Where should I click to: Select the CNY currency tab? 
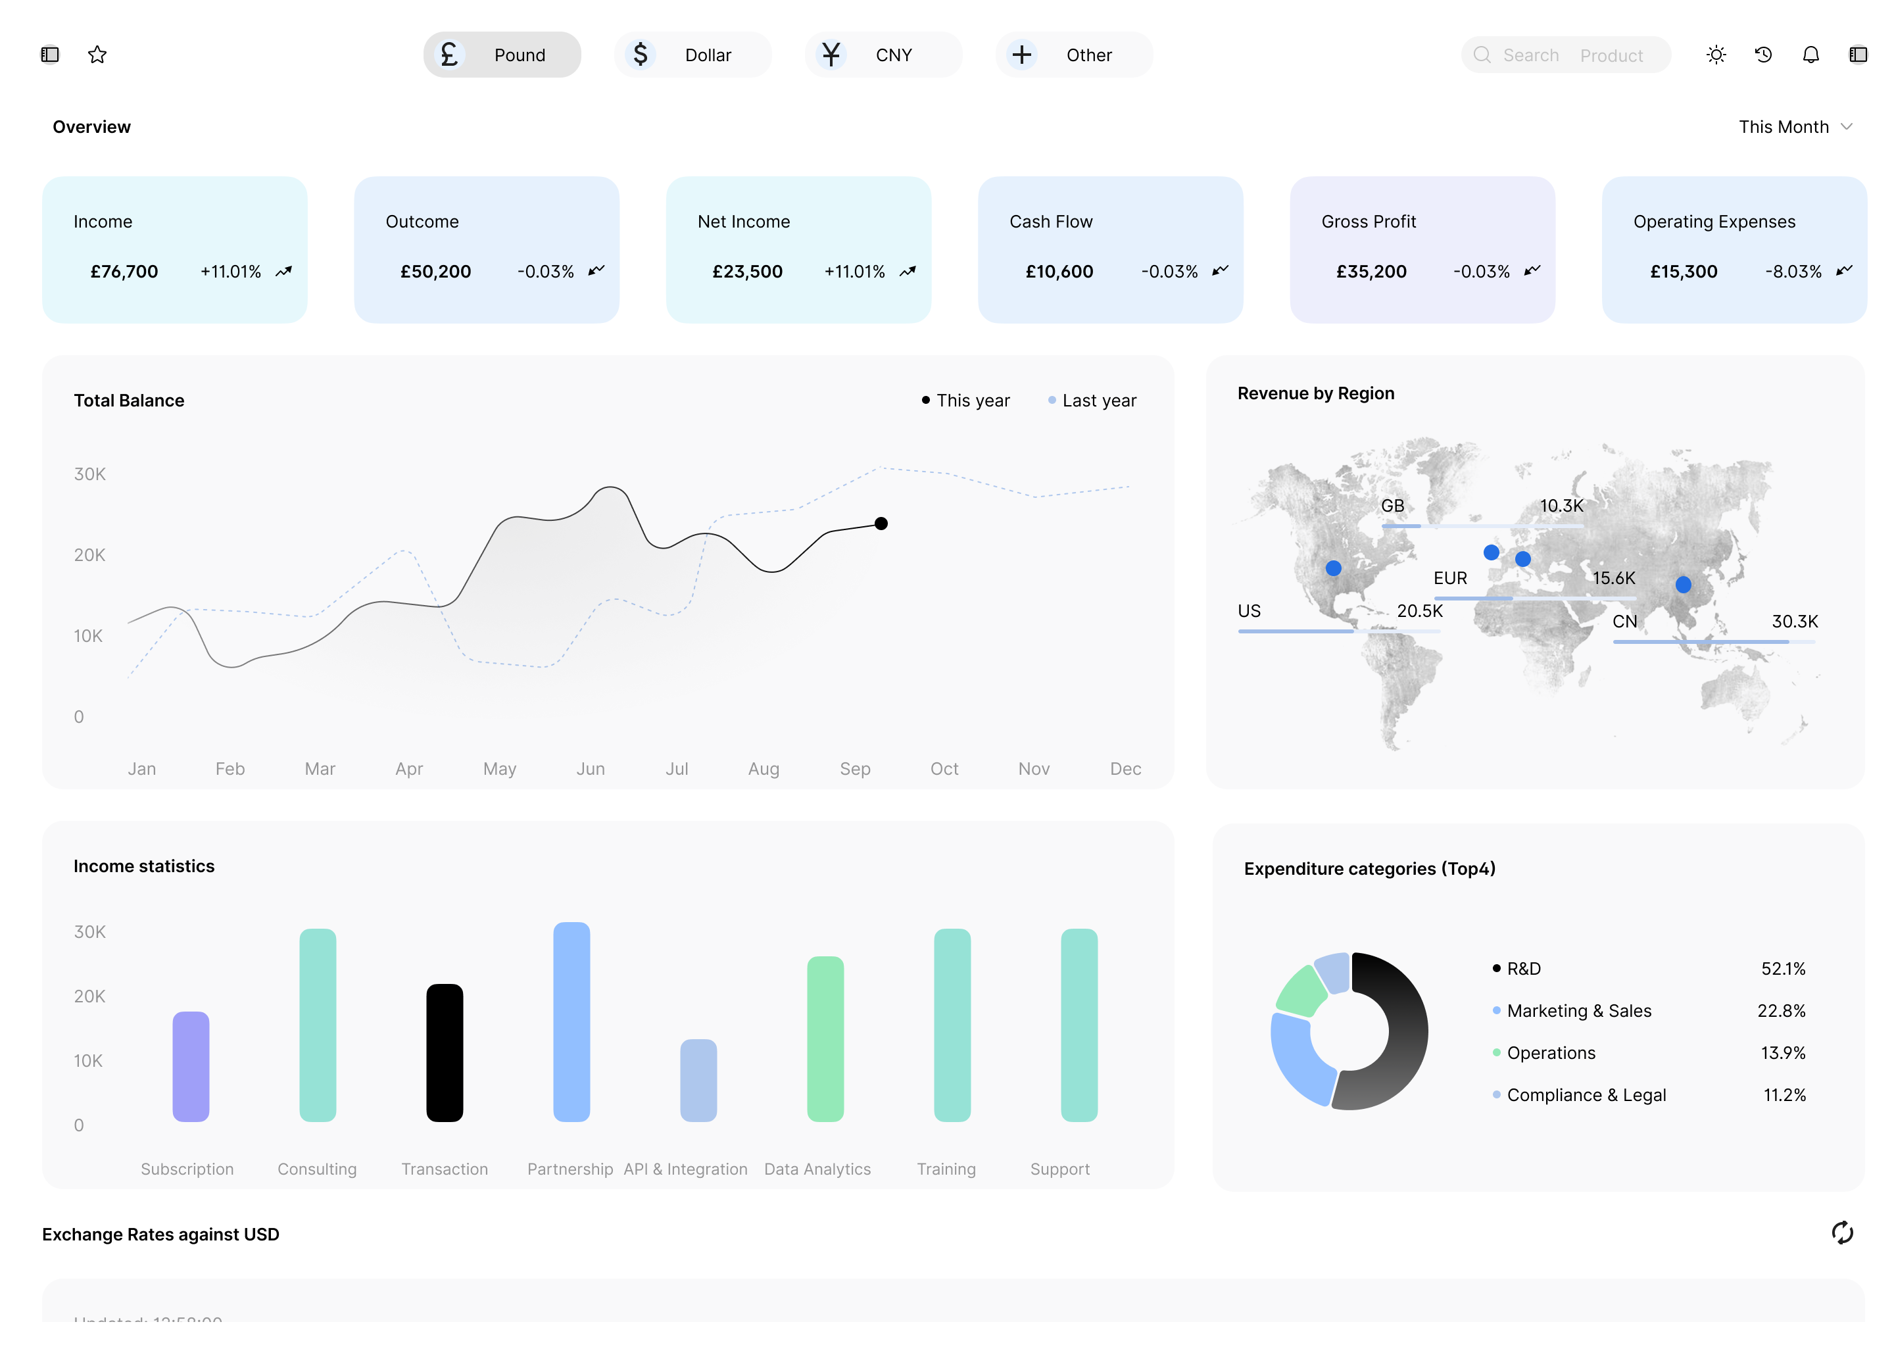click(883, 55)
